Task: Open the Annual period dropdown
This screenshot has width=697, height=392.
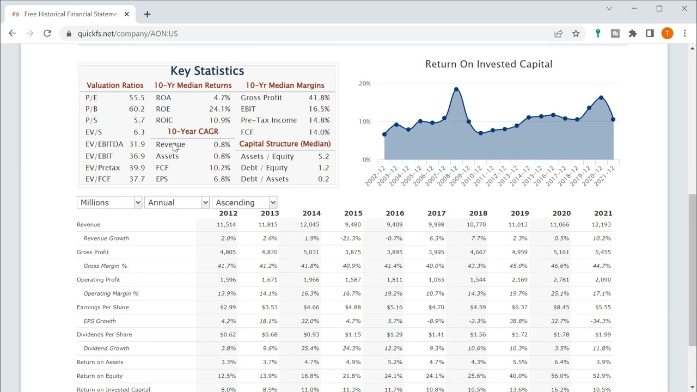Action: pyautogui.click(x=176, y=203)
